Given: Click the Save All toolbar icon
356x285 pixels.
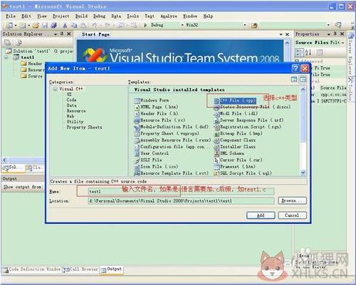Looking at the screenshot, I should (54, 25).
